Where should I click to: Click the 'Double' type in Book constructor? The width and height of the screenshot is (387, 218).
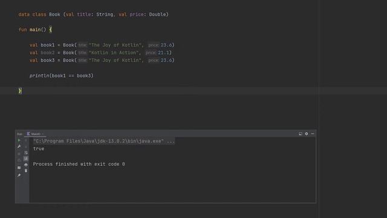[157, 15]
